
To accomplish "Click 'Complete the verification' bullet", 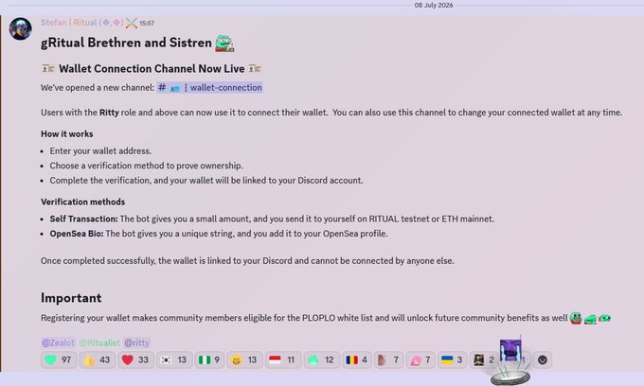I will click(x=206, y=181).
